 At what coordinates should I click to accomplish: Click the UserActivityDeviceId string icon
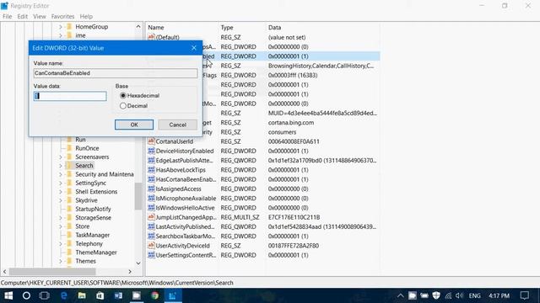[151, 246]
